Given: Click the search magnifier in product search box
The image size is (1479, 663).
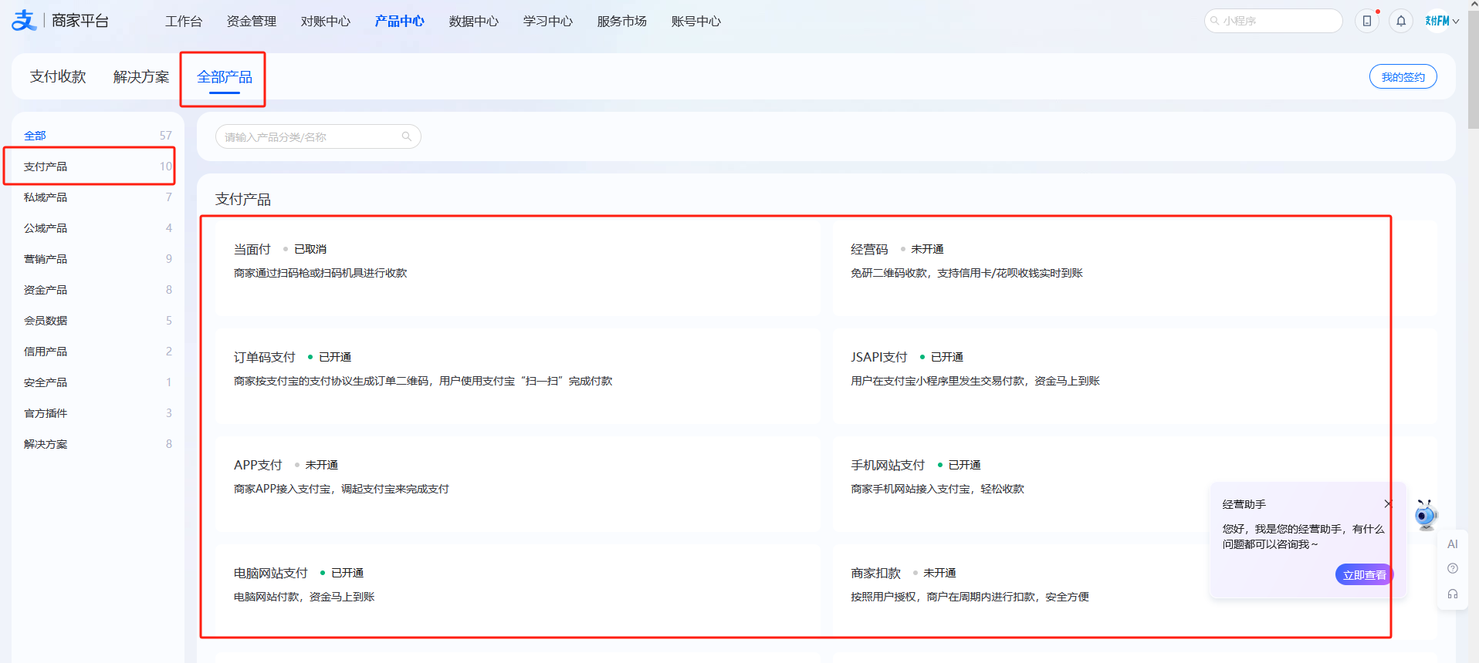Looking at the screenshot, I should coord(407,136).
